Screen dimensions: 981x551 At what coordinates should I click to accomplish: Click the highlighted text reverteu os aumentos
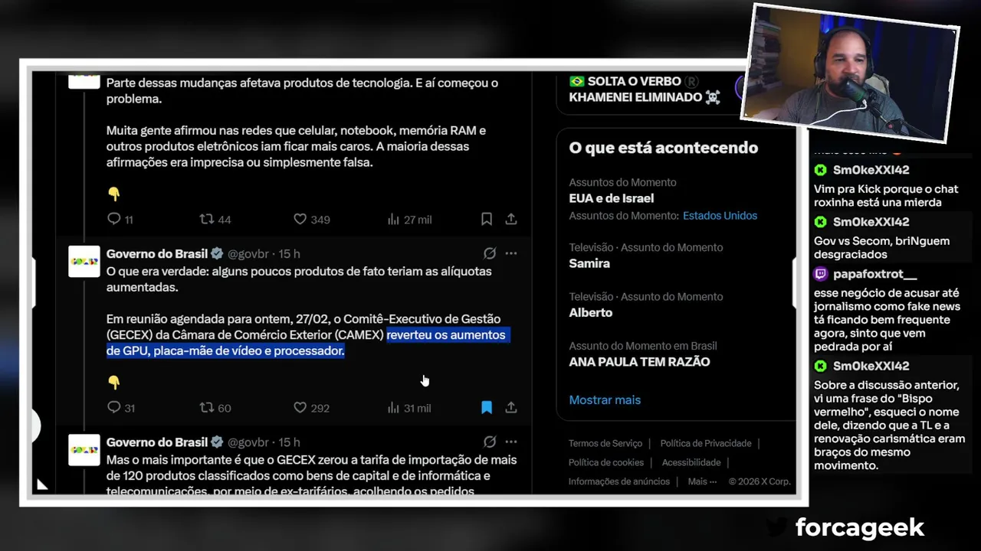tap(446, 335)
